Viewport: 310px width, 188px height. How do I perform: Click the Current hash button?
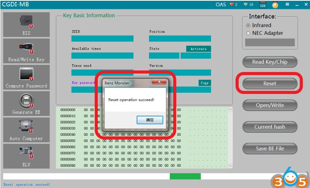[x=270, y=127]
